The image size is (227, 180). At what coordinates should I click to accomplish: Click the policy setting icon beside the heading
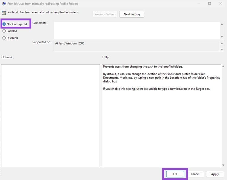click(4, 13)
